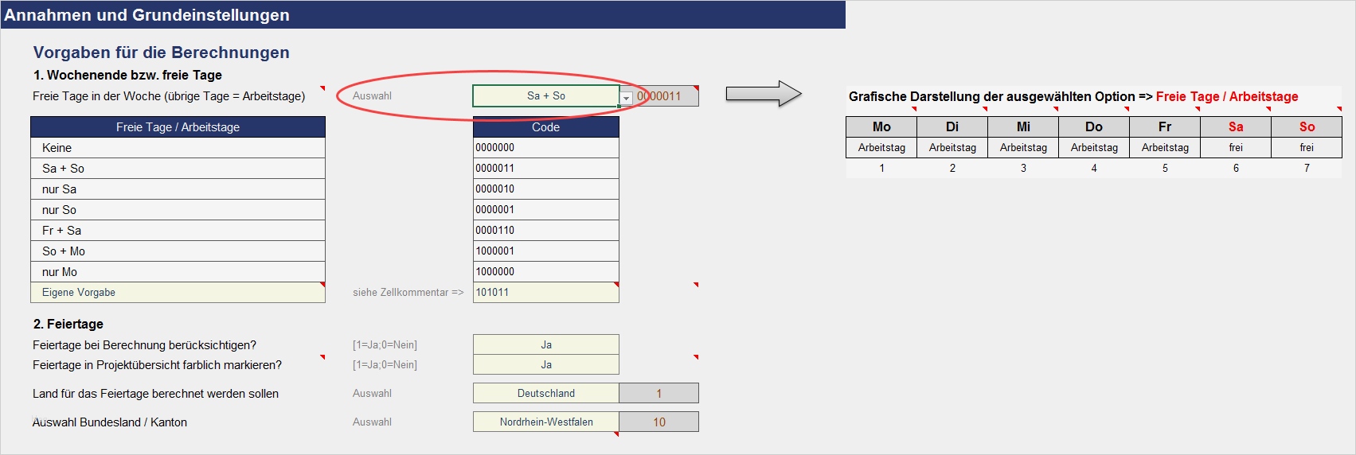
Task: Click the 'Freie Tage / Arbeitstage' table header
Action: coord(178,126)
